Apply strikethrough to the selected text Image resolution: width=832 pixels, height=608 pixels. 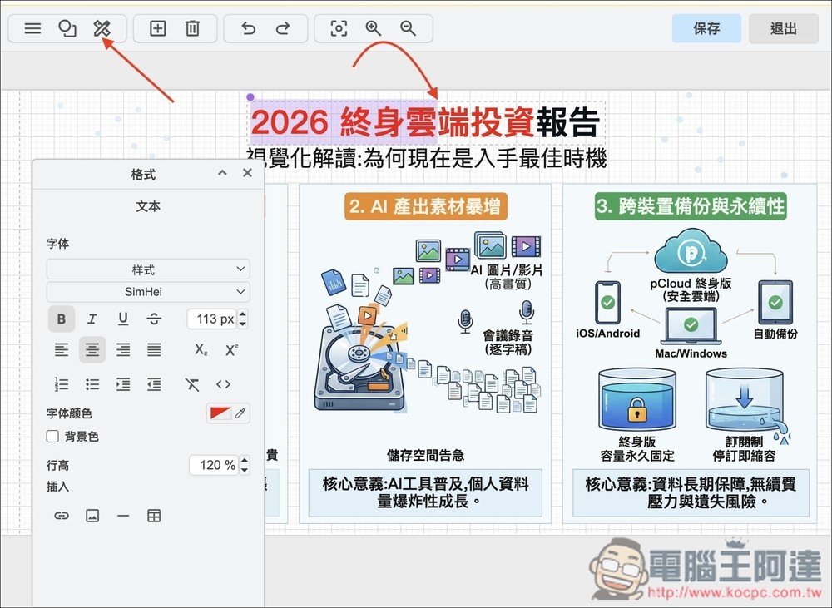[154, 319]
